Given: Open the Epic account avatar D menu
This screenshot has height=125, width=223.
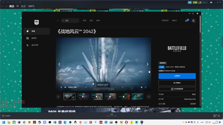Looking at the screenshot, I should 193,21.
